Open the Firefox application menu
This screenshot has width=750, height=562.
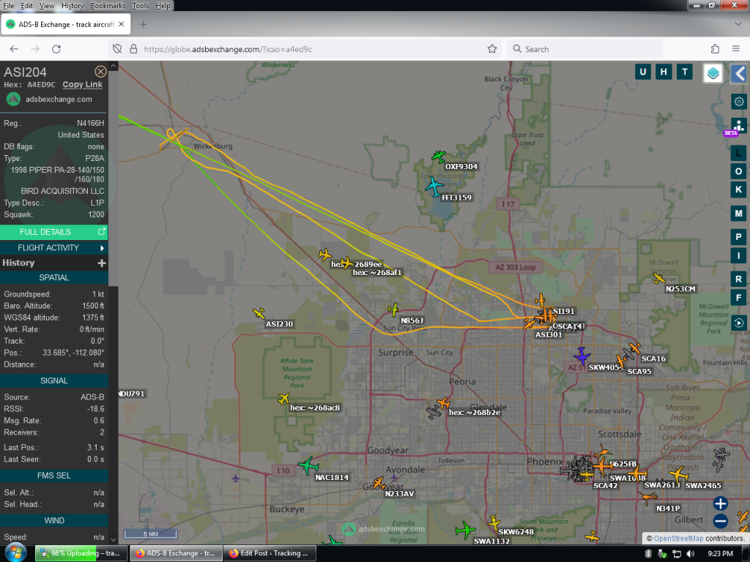[735, 49]
